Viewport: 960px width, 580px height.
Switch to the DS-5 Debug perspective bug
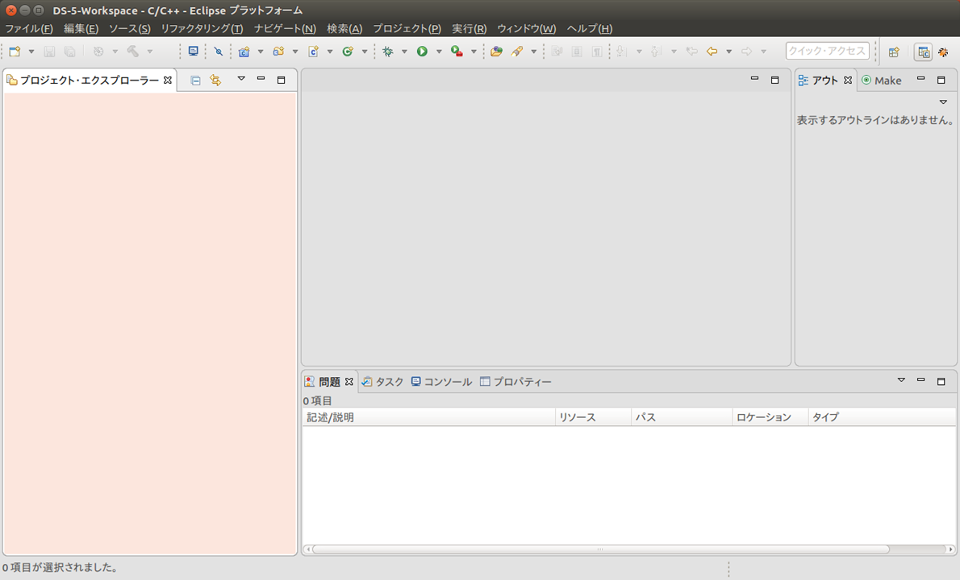coord(944,52)
